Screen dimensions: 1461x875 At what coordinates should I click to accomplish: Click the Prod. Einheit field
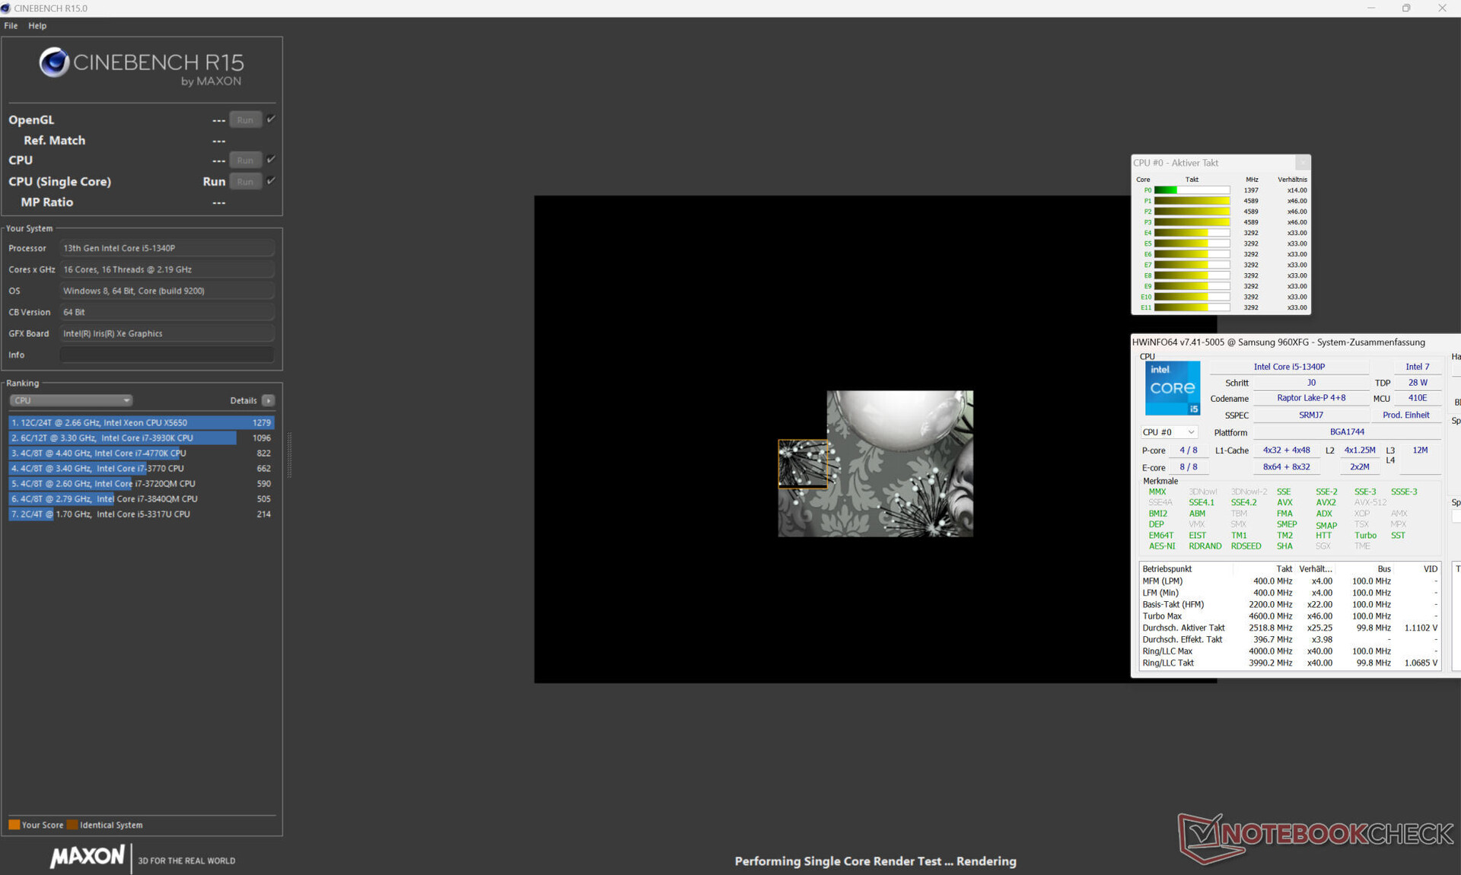(1405, 415)
